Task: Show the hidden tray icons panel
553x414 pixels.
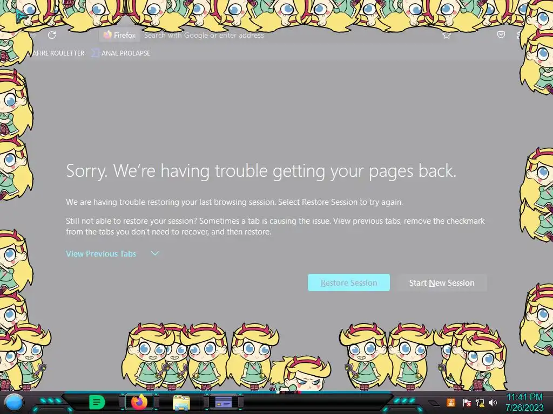Action: pyautogui.click(x=434, y=403)
